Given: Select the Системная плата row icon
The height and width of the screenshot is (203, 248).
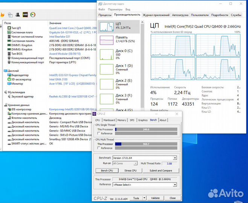Looking at the screenshot, I should pyautogui.click(x=9, y=32).
